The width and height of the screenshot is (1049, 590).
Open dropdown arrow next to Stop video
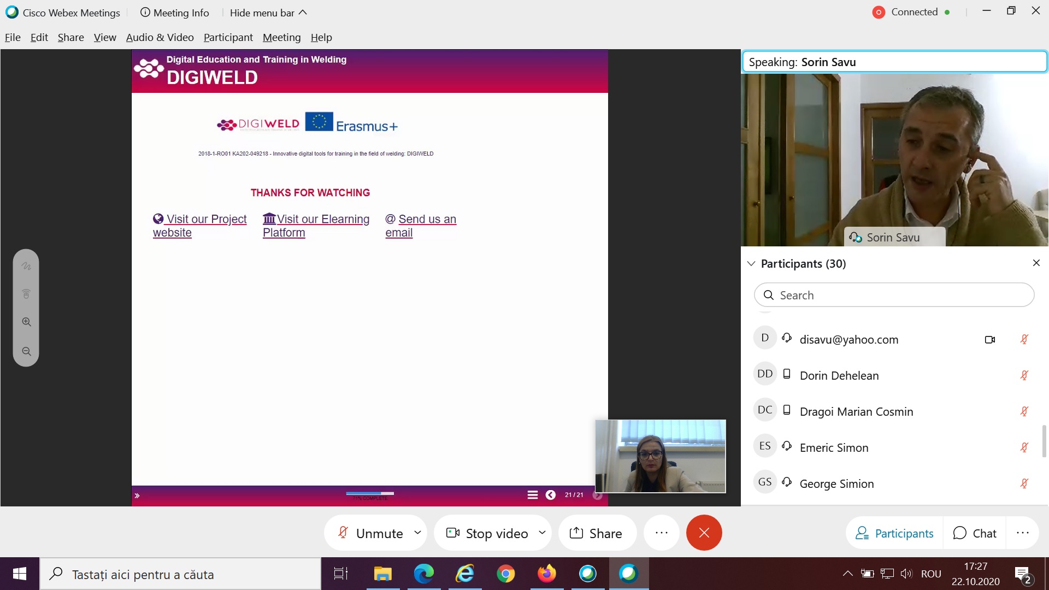pyautogui.click(x=542, y=533)
